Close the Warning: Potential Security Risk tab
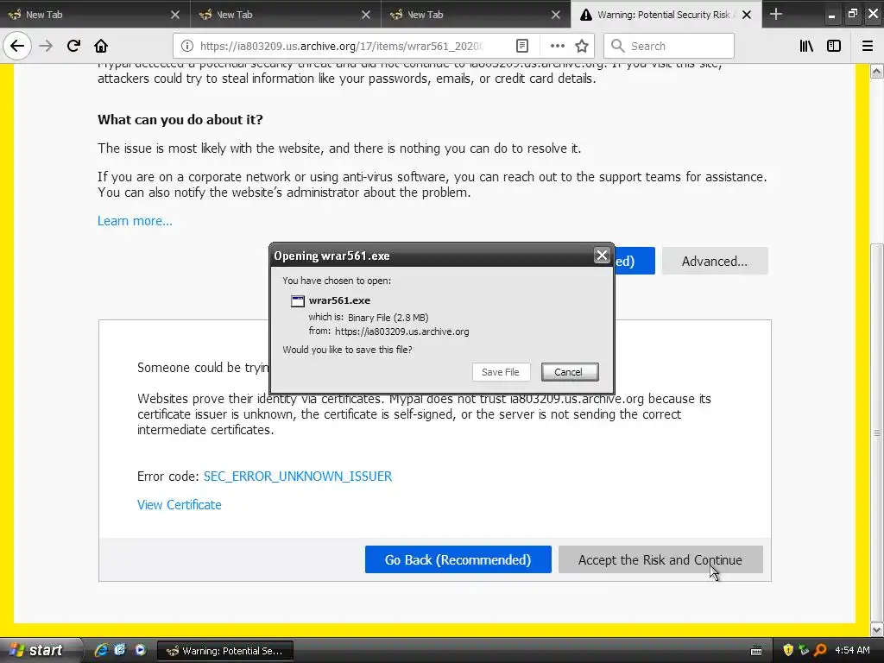The width and height of the screenshot is (884, 663). tap(747, 15)
